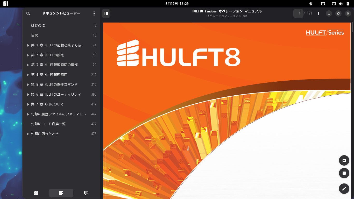The height and width of the screenshot is (199, 354).
Task: Expand 付録C 困ったとき
Action: click(28, 134)
